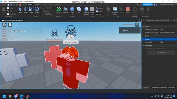Click the HealthDisplayType value DisplayWhenDamaged
The image size is (177, 99).
168,33
